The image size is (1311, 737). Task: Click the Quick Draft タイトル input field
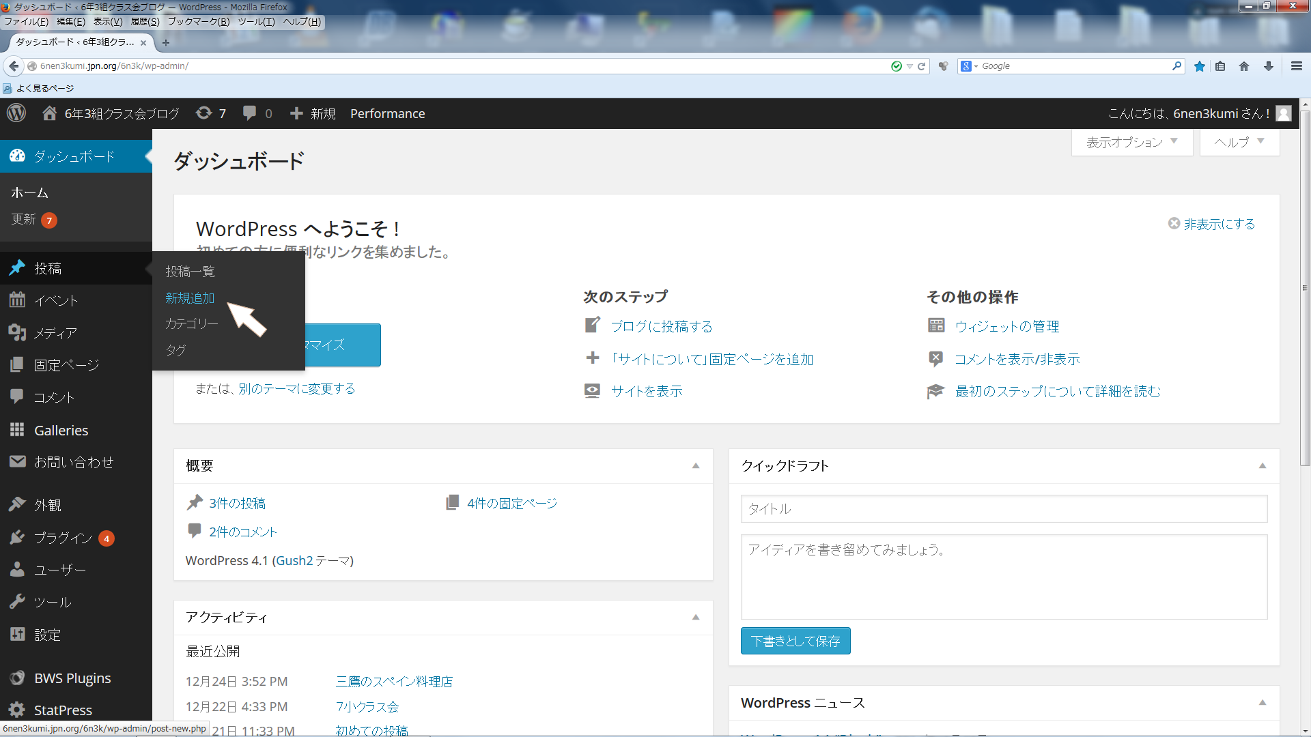tap(1004, 508)
